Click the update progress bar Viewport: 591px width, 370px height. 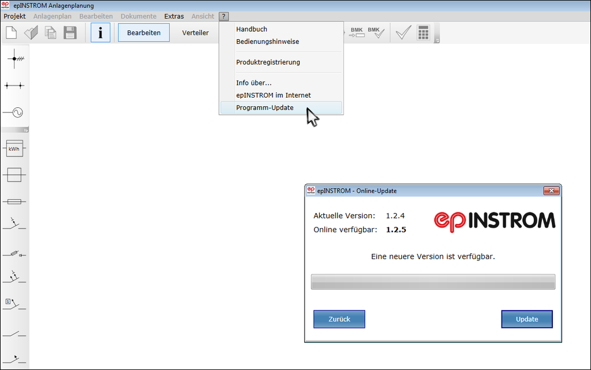pyautogui.click(x=433, y=282)
